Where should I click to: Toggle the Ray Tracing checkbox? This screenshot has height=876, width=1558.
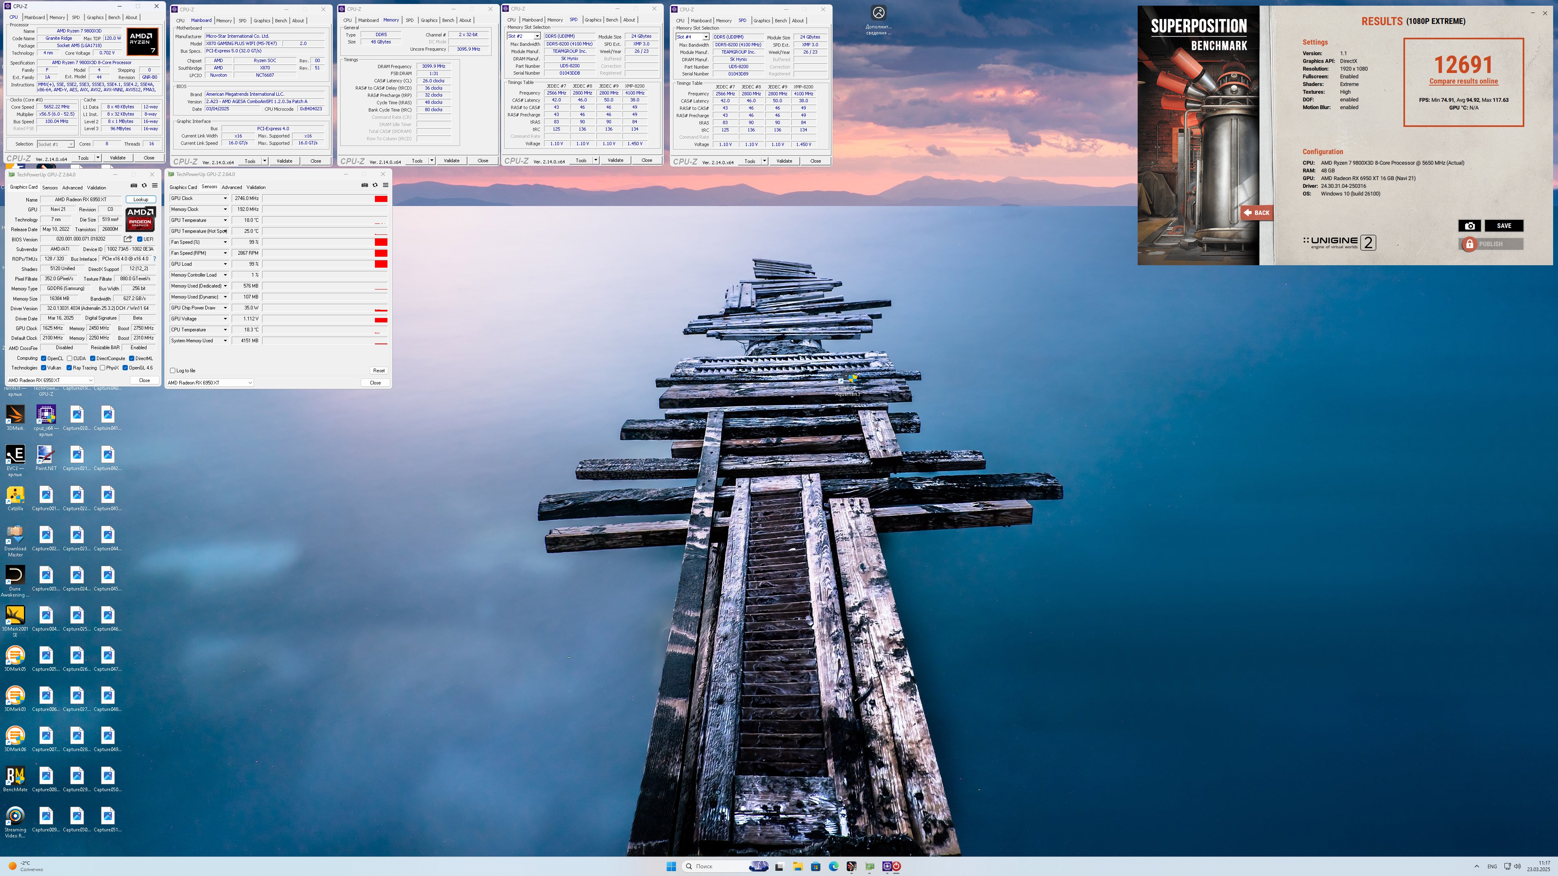tap(69, 367)
